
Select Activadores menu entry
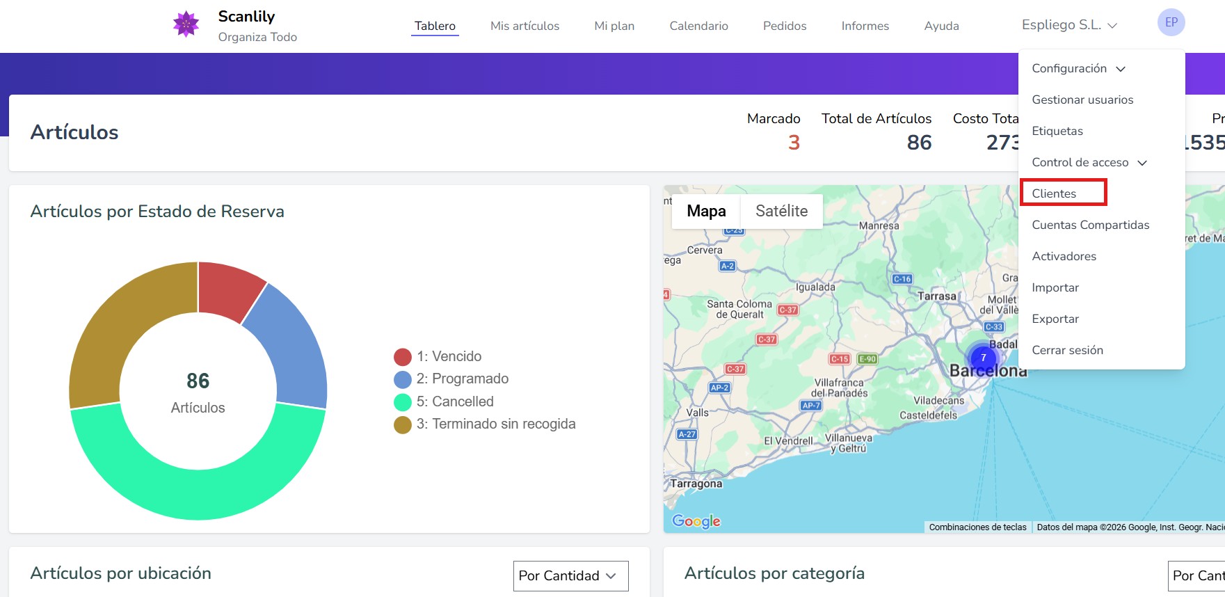[x=1064, y=256]
